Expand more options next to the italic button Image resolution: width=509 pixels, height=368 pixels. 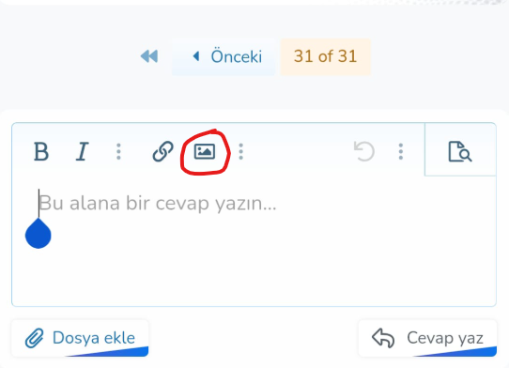coord(119,151)
